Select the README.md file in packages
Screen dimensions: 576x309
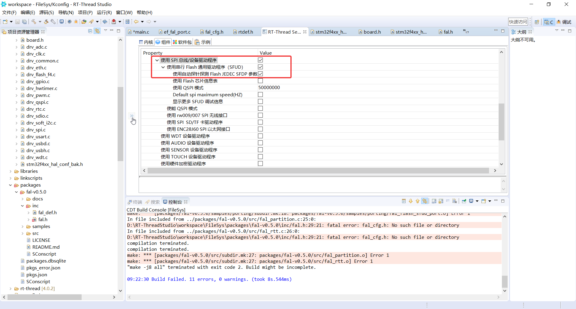[x=45, y=247]
